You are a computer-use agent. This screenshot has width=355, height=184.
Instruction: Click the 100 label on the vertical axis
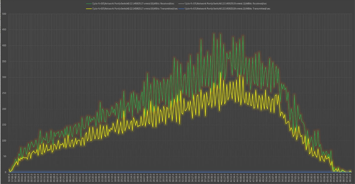click(x=4, y=141)
